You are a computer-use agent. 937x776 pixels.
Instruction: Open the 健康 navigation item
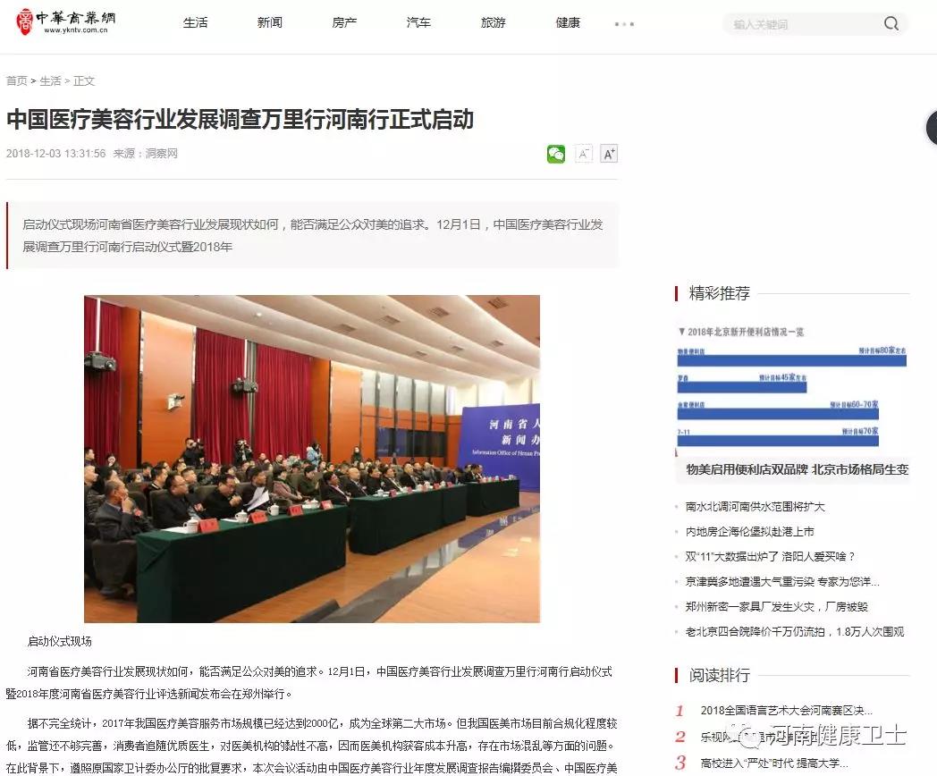(x=568, y=23)
